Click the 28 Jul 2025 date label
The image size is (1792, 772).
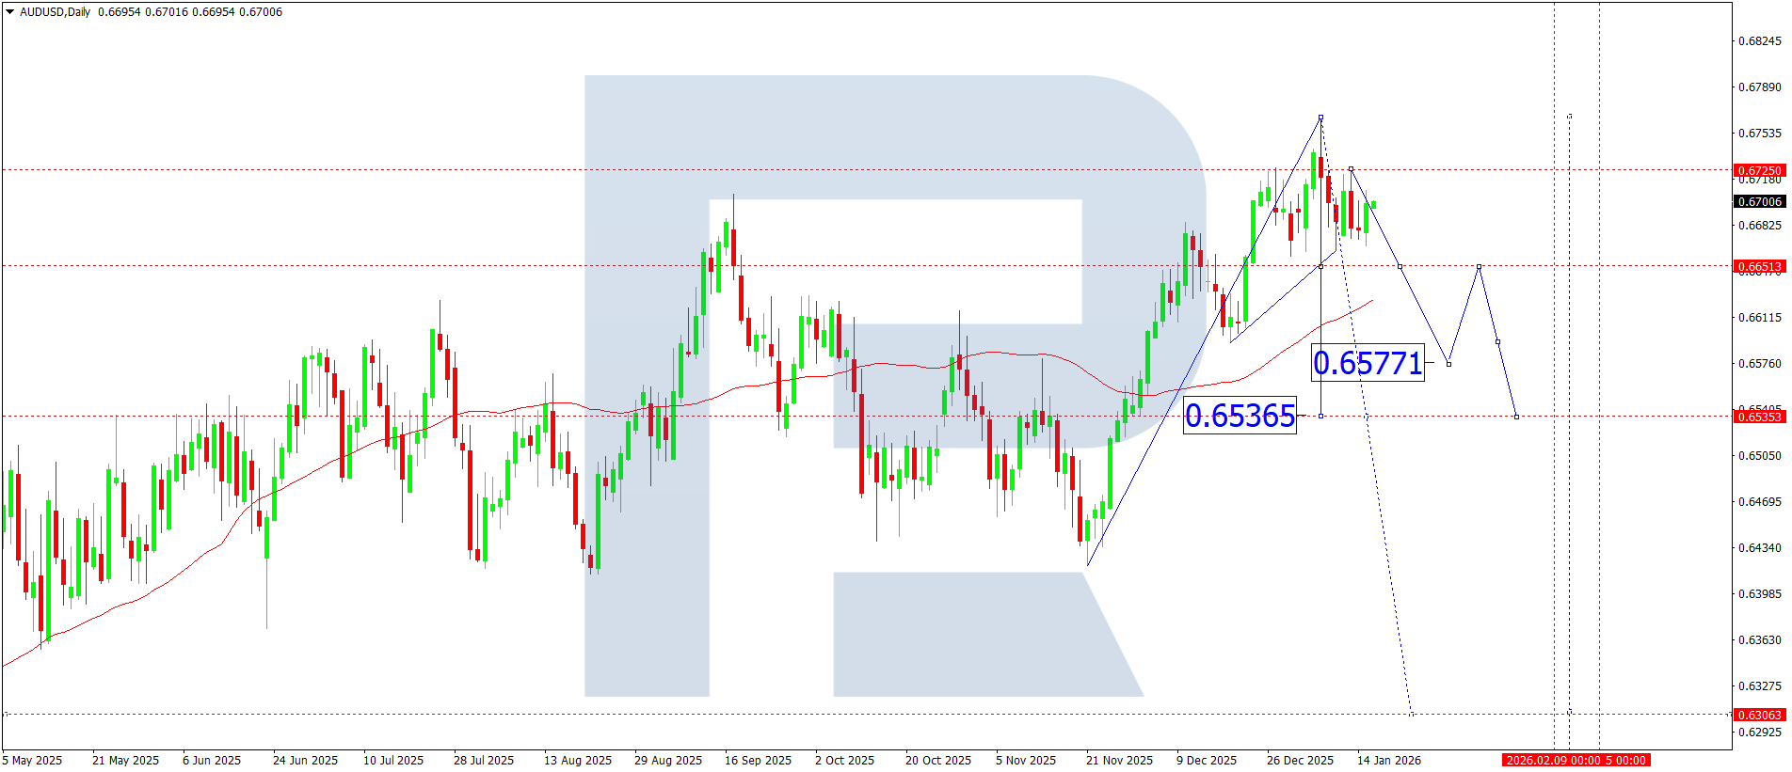click(x=484, y=761)
